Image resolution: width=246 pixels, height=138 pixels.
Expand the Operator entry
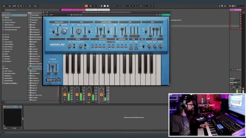point(28,20)
